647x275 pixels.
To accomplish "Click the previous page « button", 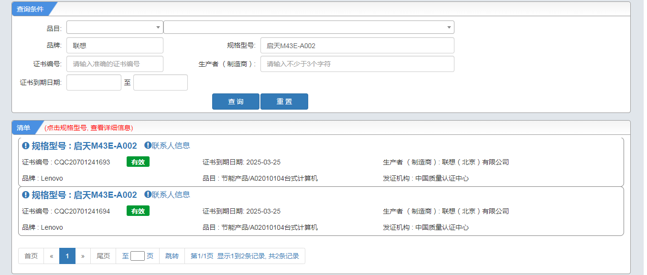I will point(52,256).
